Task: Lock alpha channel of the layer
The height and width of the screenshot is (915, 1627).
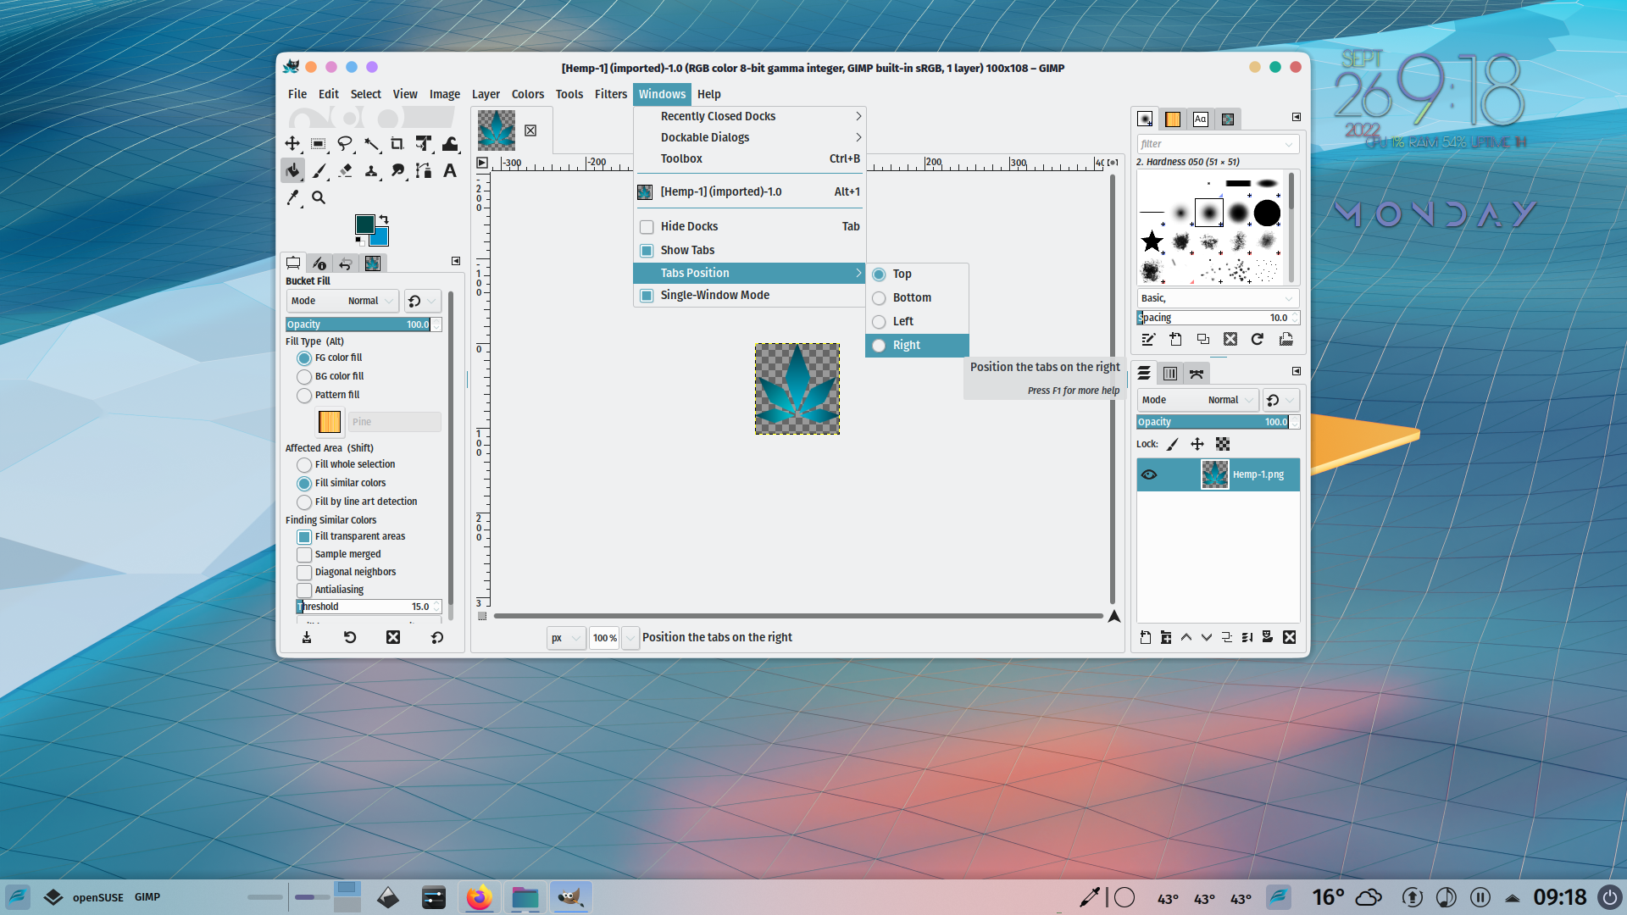Action: pyautogui.click(x=1223, y=444)
